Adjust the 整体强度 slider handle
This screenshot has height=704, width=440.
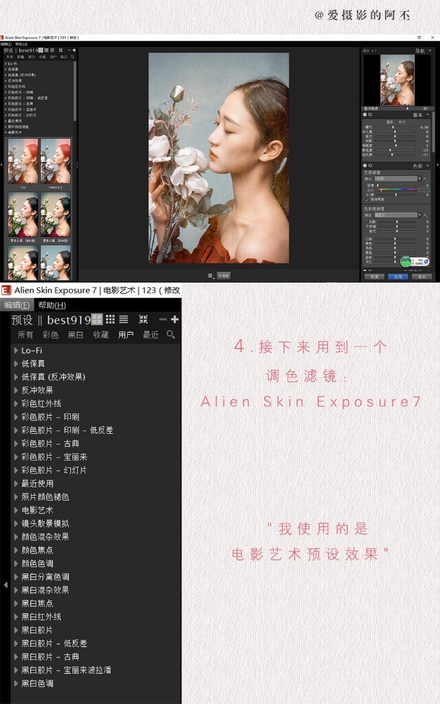pos(407,108)
